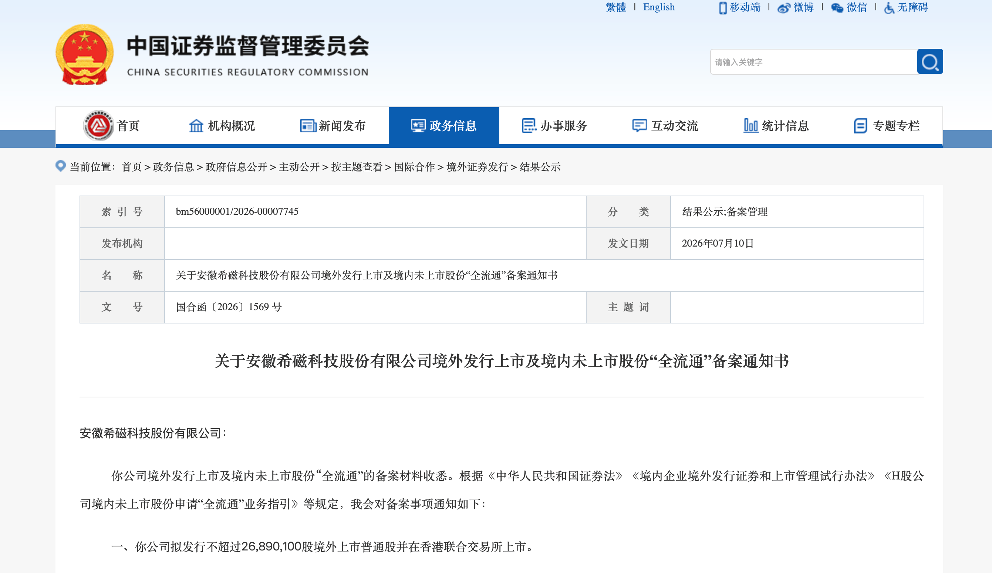
Task: Click the chat bubble icon beside 互动交流
Action: 640,126
